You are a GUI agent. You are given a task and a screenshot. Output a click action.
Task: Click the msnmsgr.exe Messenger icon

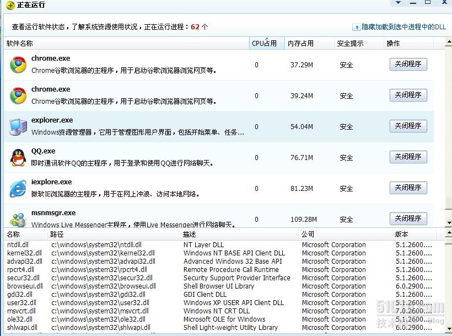pos(18,220)
